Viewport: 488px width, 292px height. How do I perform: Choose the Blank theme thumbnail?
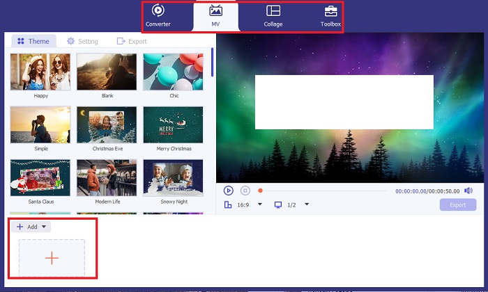tap(107, 72)
